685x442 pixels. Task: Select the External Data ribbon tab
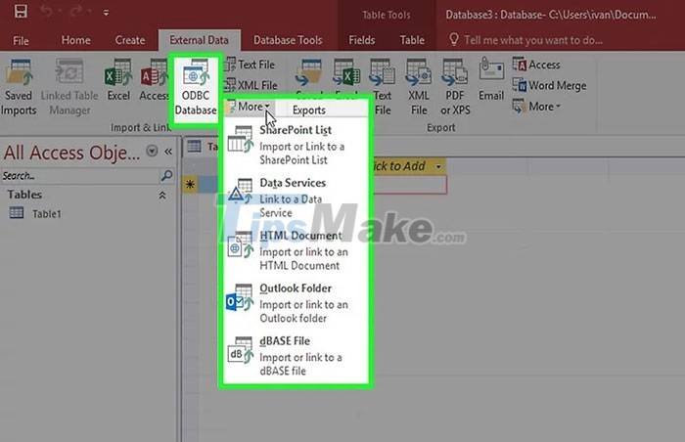click(199, 40)
